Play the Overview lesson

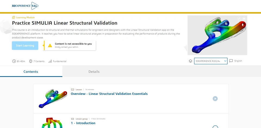215,99
